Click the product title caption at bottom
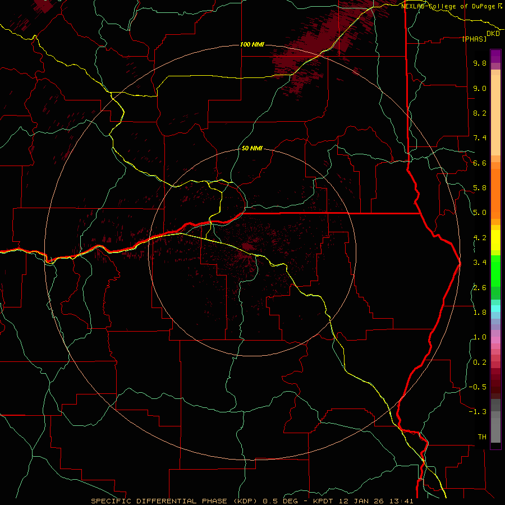Image resolution: width=505 pixels, height=505 pixels. pyautogui.click(x=252, y=501)
